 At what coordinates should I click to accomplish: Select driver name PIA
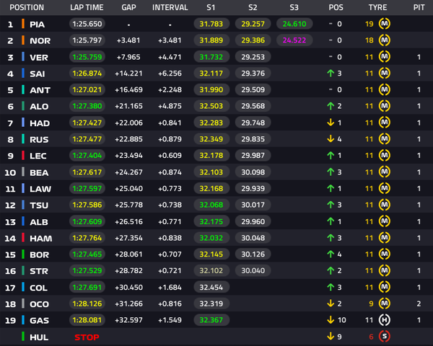click(x=38, y=25)
